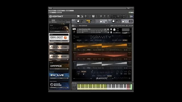Image resolution: width=182 pixels, height=102 pixels.
Task: Open the Purge toolbar icon
Action: [108, 16]
